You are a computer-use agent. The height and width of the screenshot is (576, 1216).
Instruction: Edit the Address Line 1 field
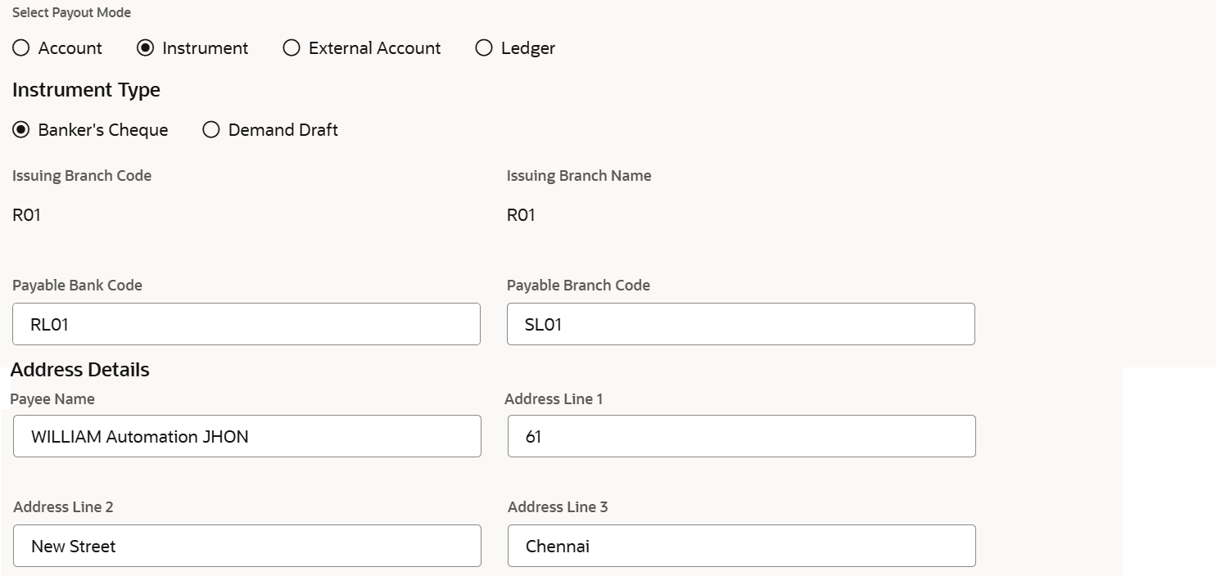pos(742,436)
